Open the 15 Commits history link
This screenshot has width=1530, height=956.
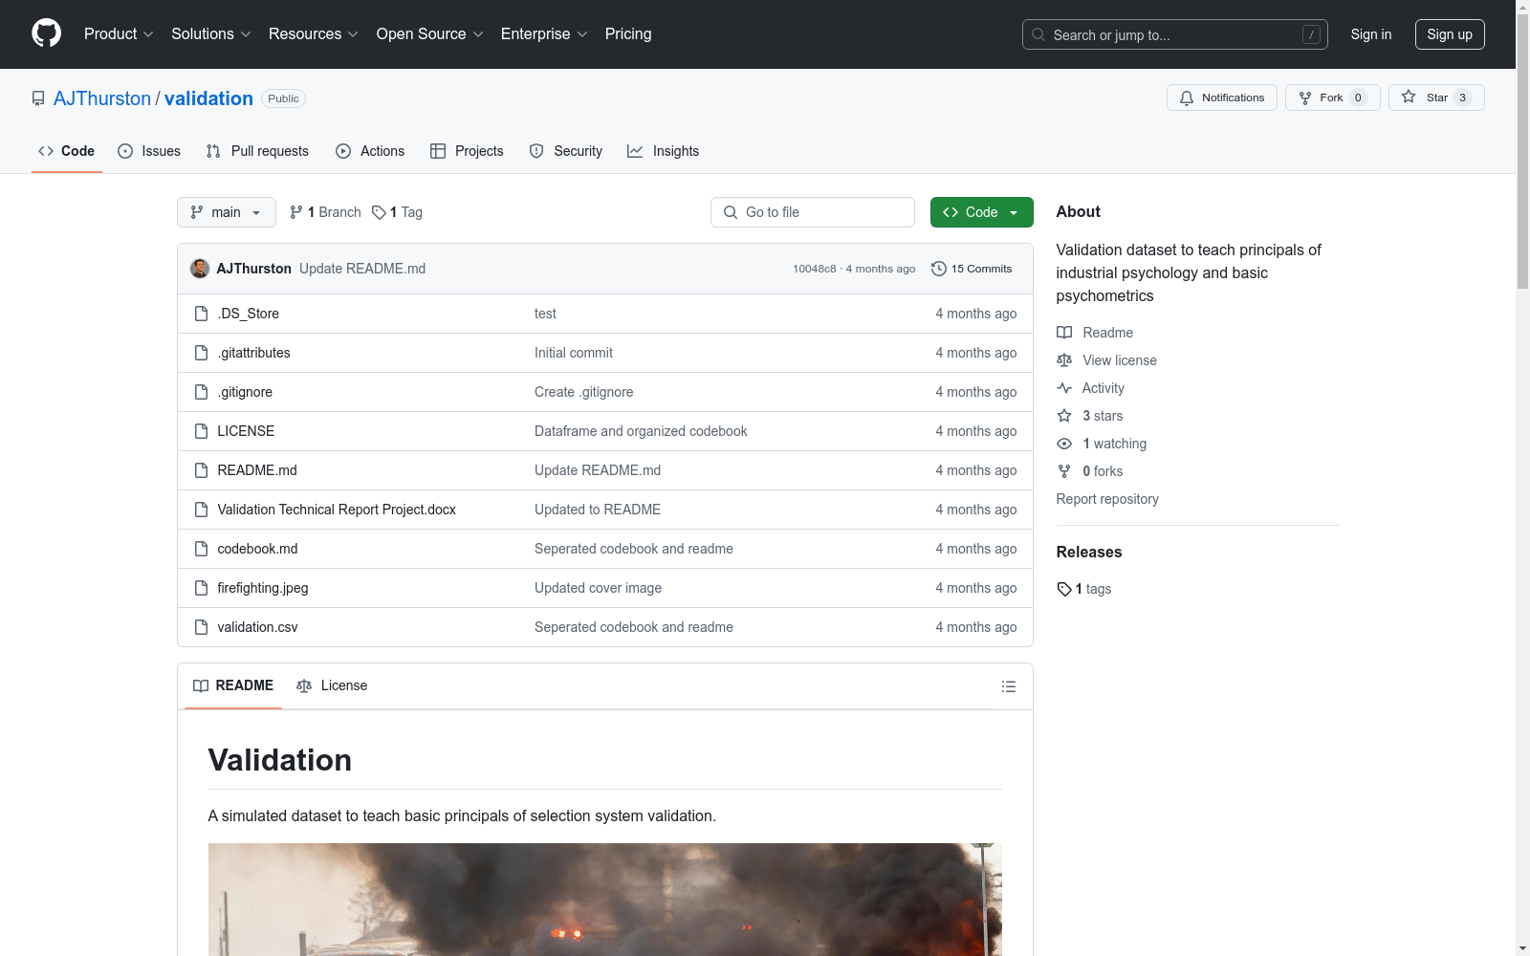[x=972, y=269]
